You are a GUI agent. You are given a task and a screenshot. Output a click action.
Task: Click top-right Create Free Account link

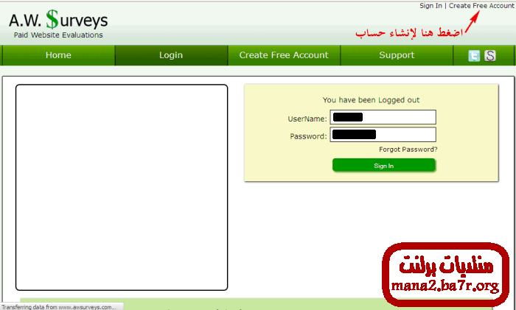point(481,6)
